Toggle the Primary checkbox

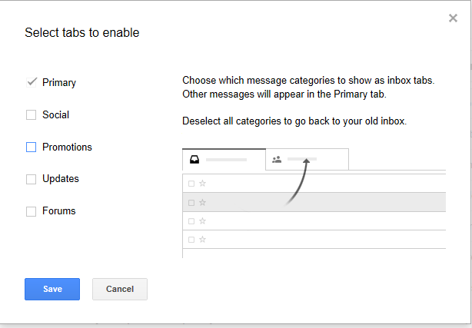[32, 82]
